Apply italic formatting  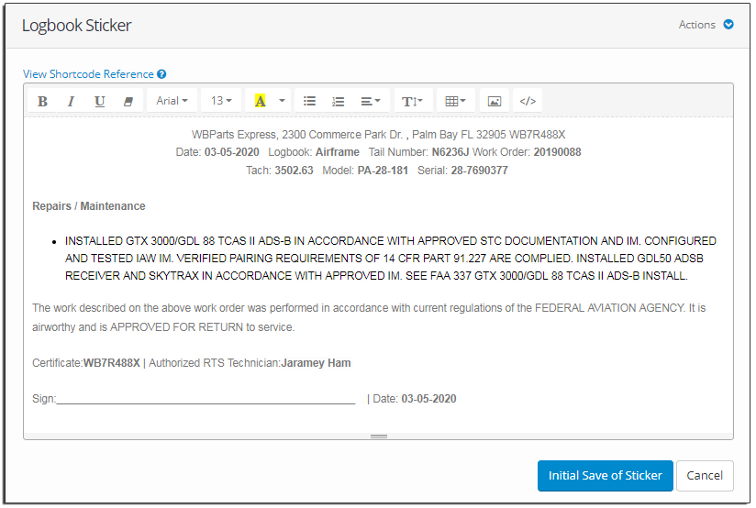pos(71,101)
